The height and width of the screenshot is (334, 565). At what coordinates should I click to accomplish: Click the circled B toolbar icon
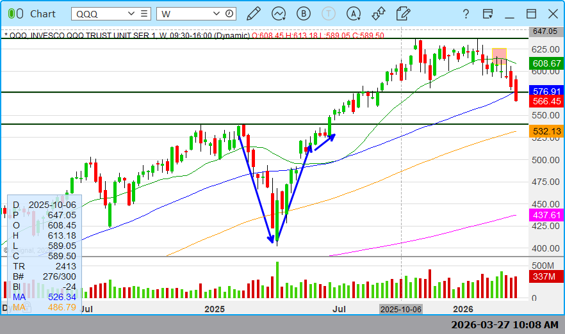304,13
